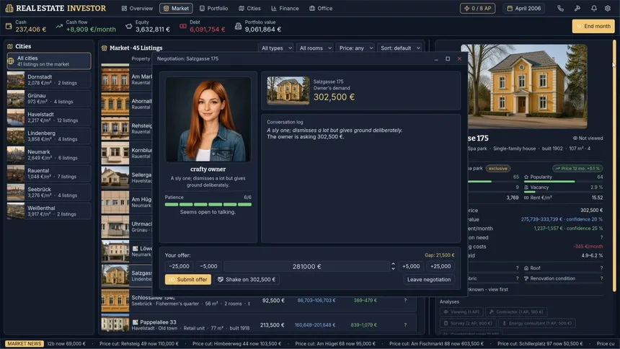
Task: Click the Roof house icon
Action: tap(526, 268)
